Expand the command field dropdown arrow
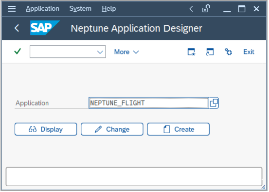The width and height of the screenshot is (269, 192). coord(100,52)
